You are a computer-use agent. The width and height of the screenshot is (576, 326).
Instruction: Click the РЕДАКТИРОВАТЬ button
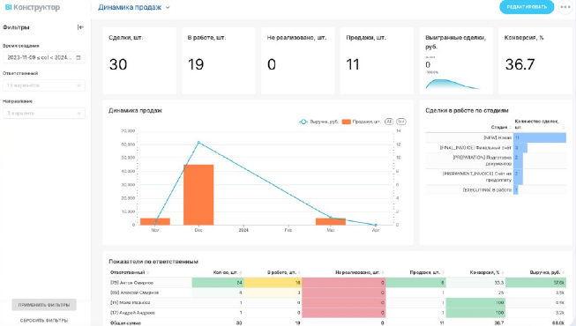tap(527, 7)
